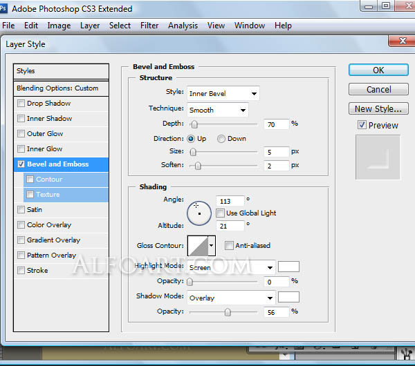Click the Angle field showing 113
This screenshot has height=366, width=415.
[230, 201]
